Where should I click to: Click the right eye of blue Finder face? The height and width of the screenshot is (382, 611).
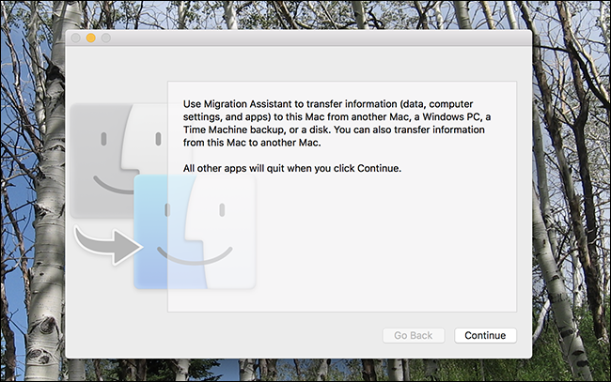coord(222,210)
